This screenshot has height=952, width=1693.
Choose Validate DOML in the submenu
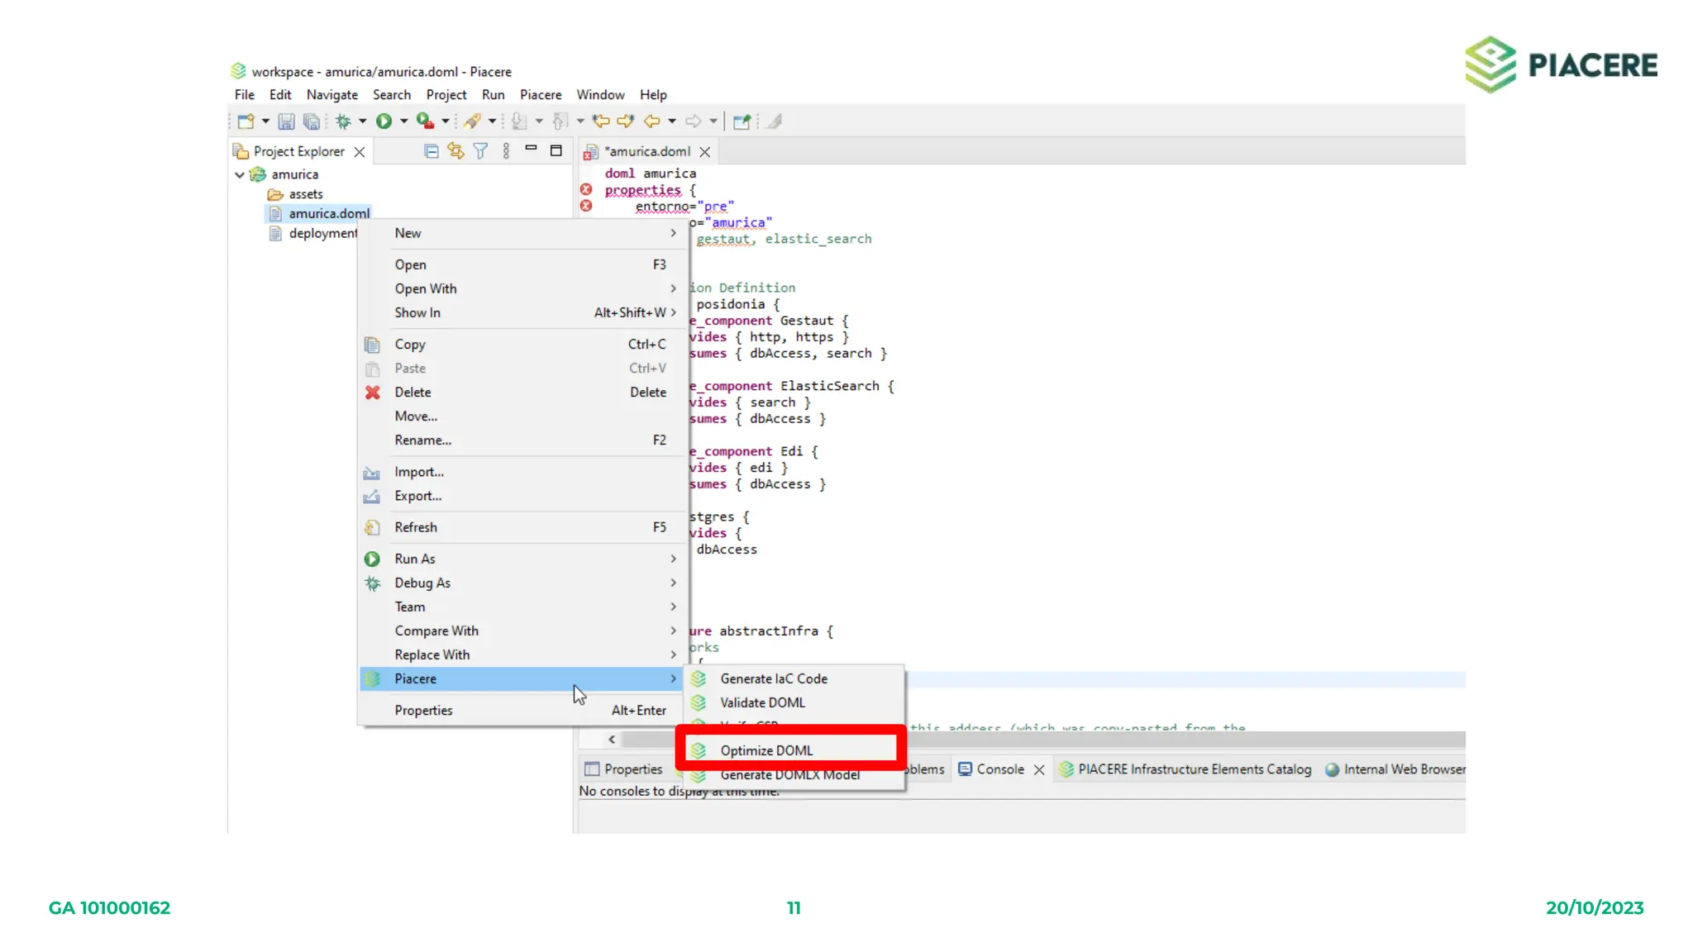click(762, 702)
